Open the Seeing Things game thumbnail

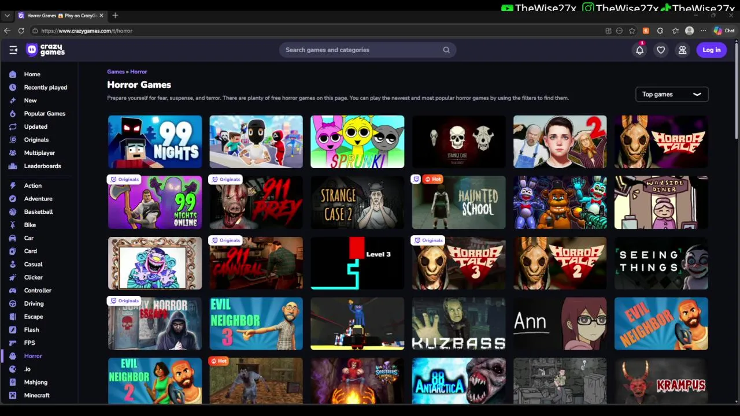pos(661,263)
